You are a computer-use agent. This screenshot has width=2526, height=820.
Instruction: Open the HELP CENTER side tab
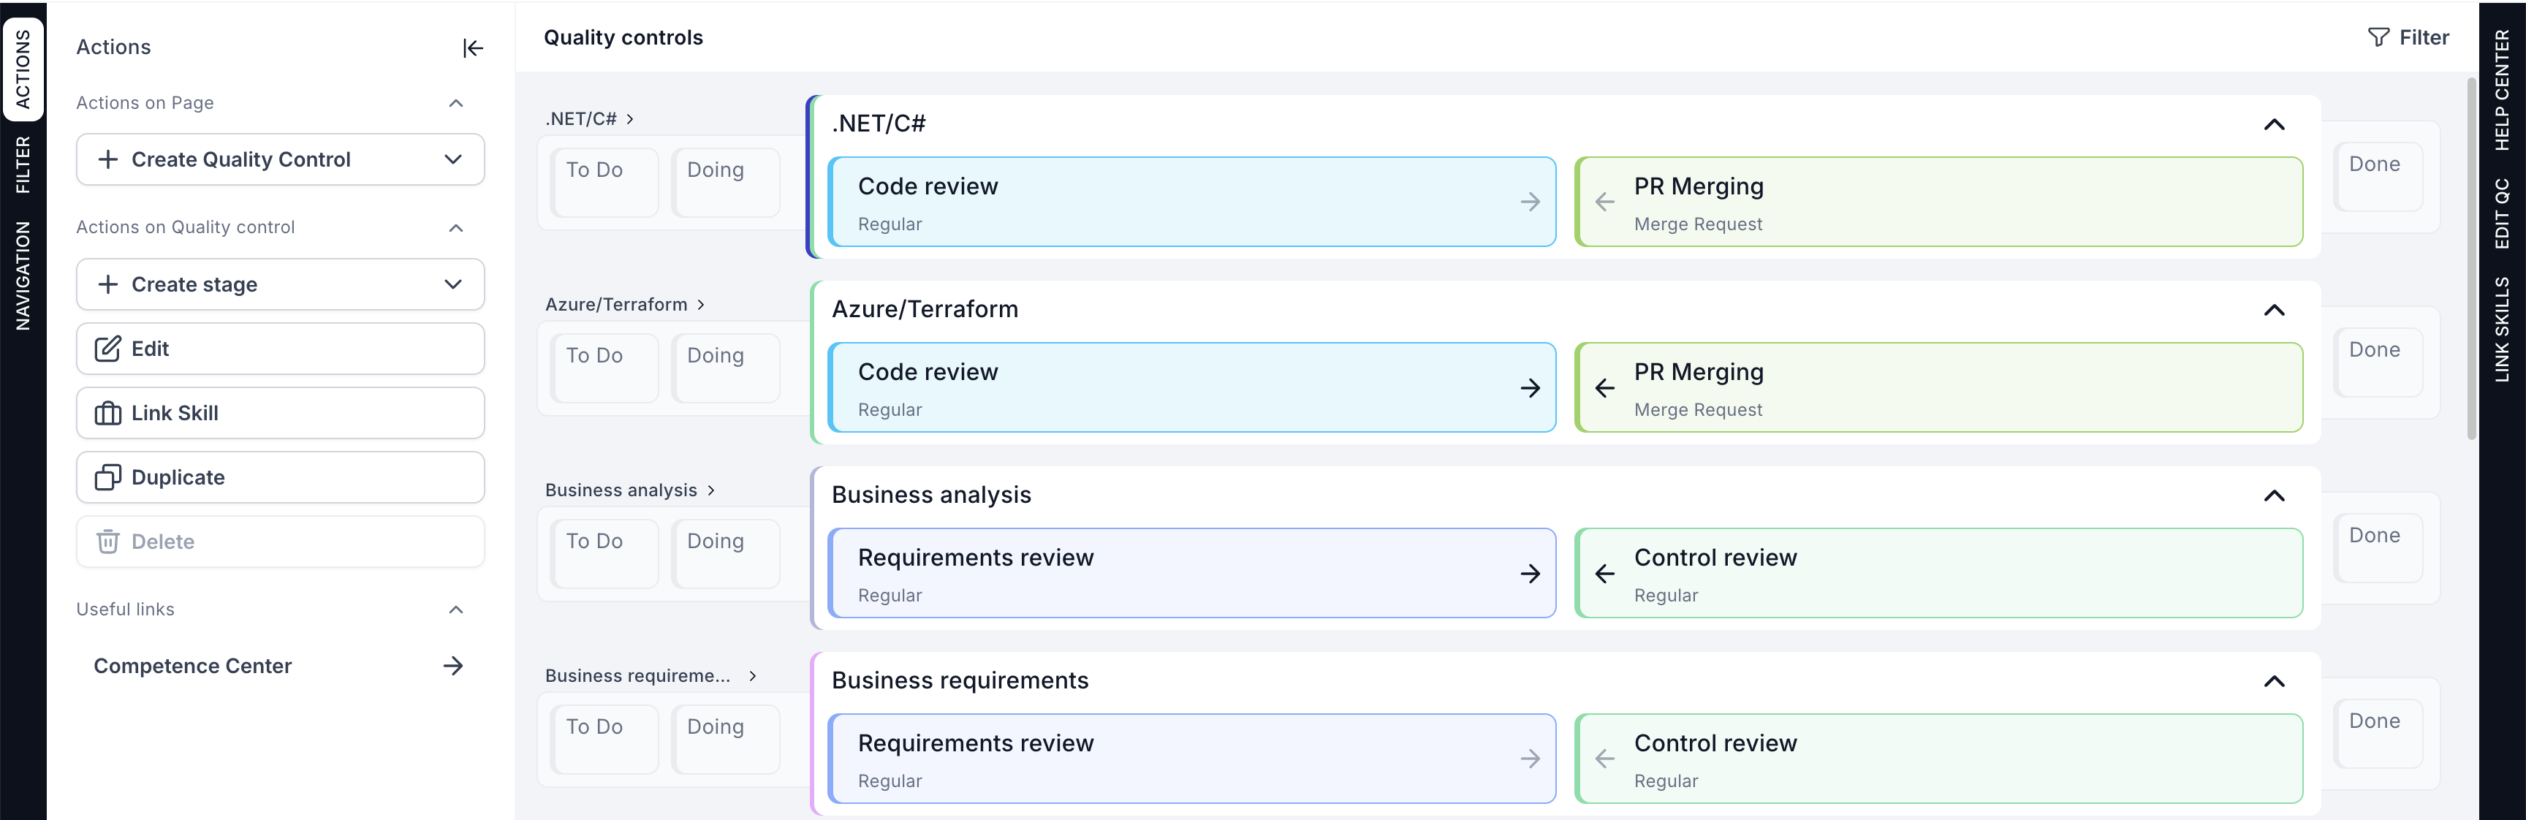pos(2501,90)
